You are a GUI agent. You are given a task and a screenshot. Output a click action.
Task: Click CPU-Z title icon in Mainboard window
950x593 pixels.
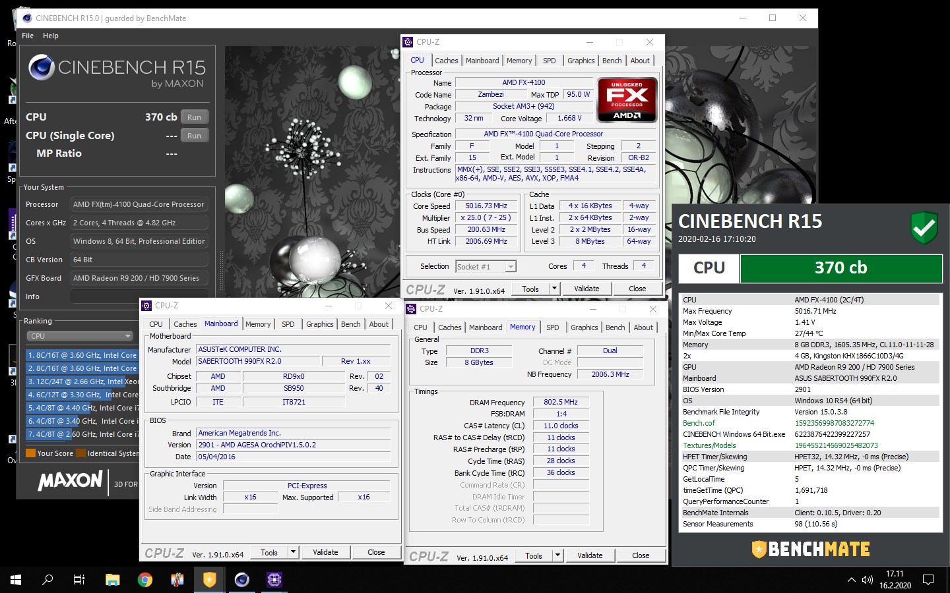pos(147,306)
